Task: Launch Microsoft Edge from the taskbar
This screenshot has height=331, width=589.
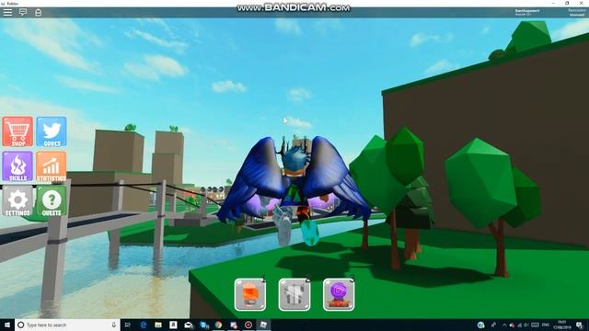Action: point(144,325)
